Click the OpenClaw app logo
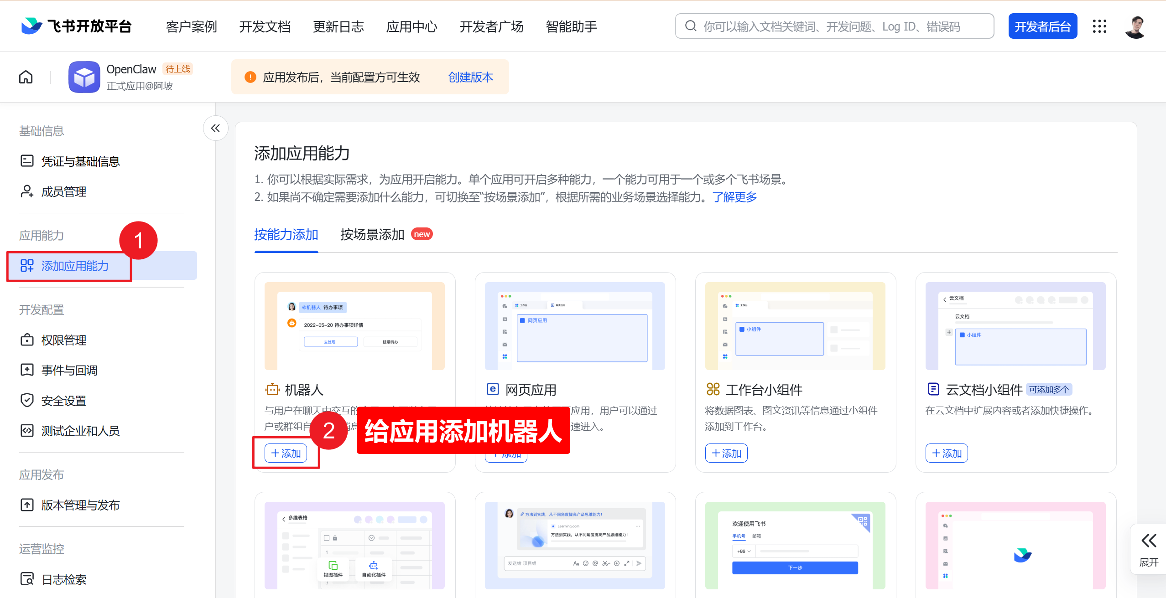 (x=84, y=77)
